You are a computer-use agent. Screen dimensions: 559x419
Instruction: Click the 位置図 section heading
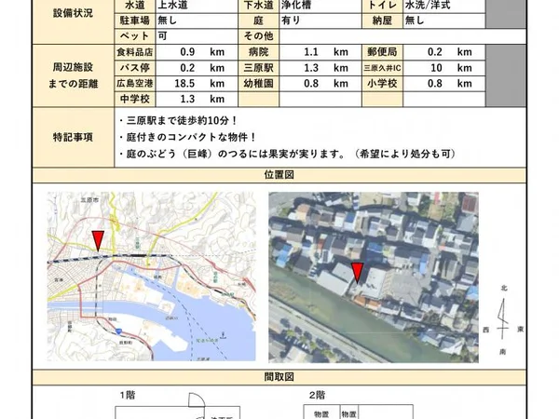click(279, 175)
